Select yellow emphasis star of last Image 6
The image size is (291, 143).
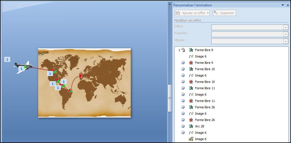191,139
